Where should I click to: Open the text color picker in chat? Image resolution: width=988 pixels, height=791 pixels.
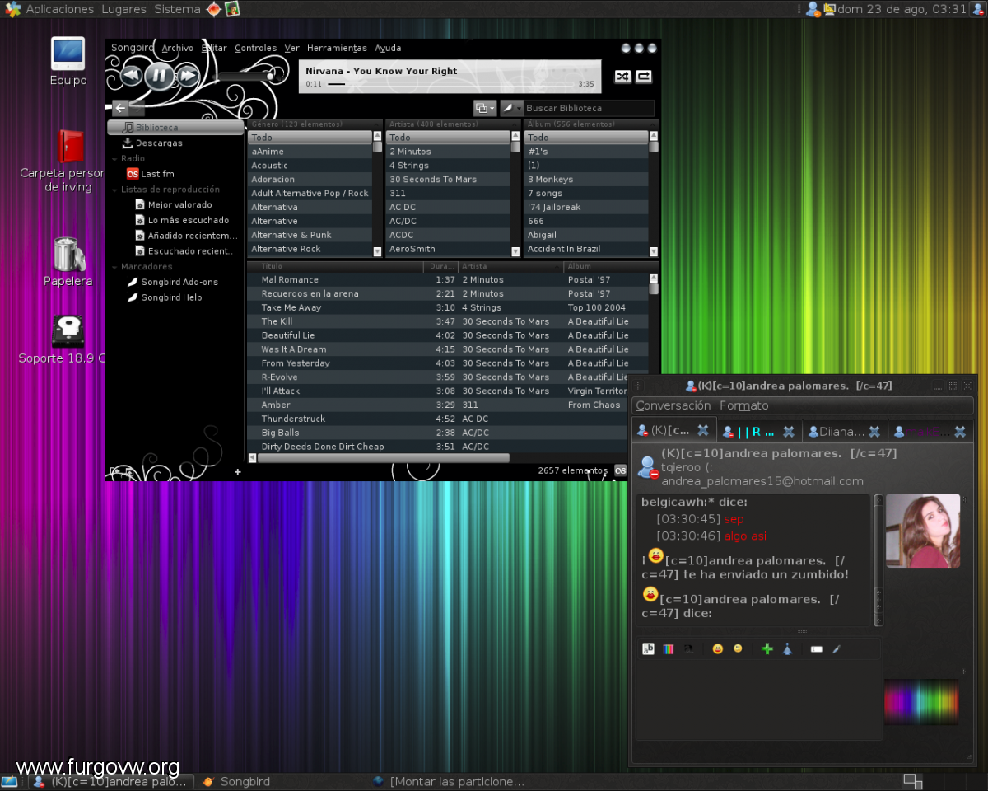(x=669, y=648)
